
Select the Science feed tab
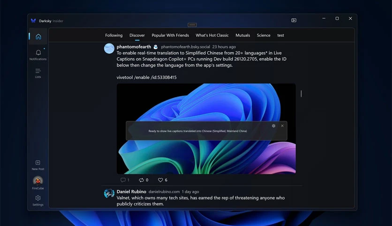(264, 35)
